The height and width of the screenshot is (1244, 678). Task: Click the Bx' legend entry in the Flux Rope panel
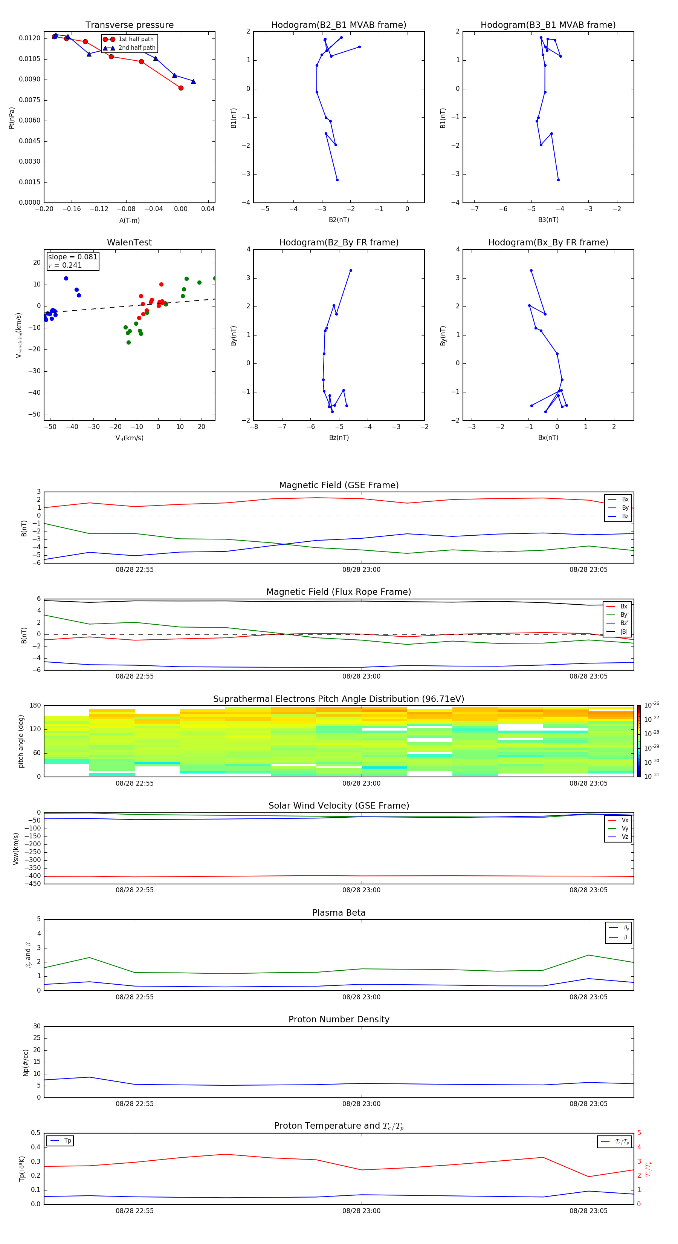pos(617,607)
